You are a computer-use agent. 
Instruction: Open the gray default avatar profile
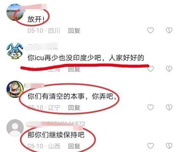click(x=15, y=128)
